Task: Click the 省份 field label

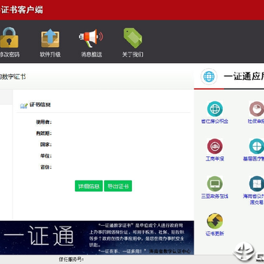Action: [x=46, y=167]
